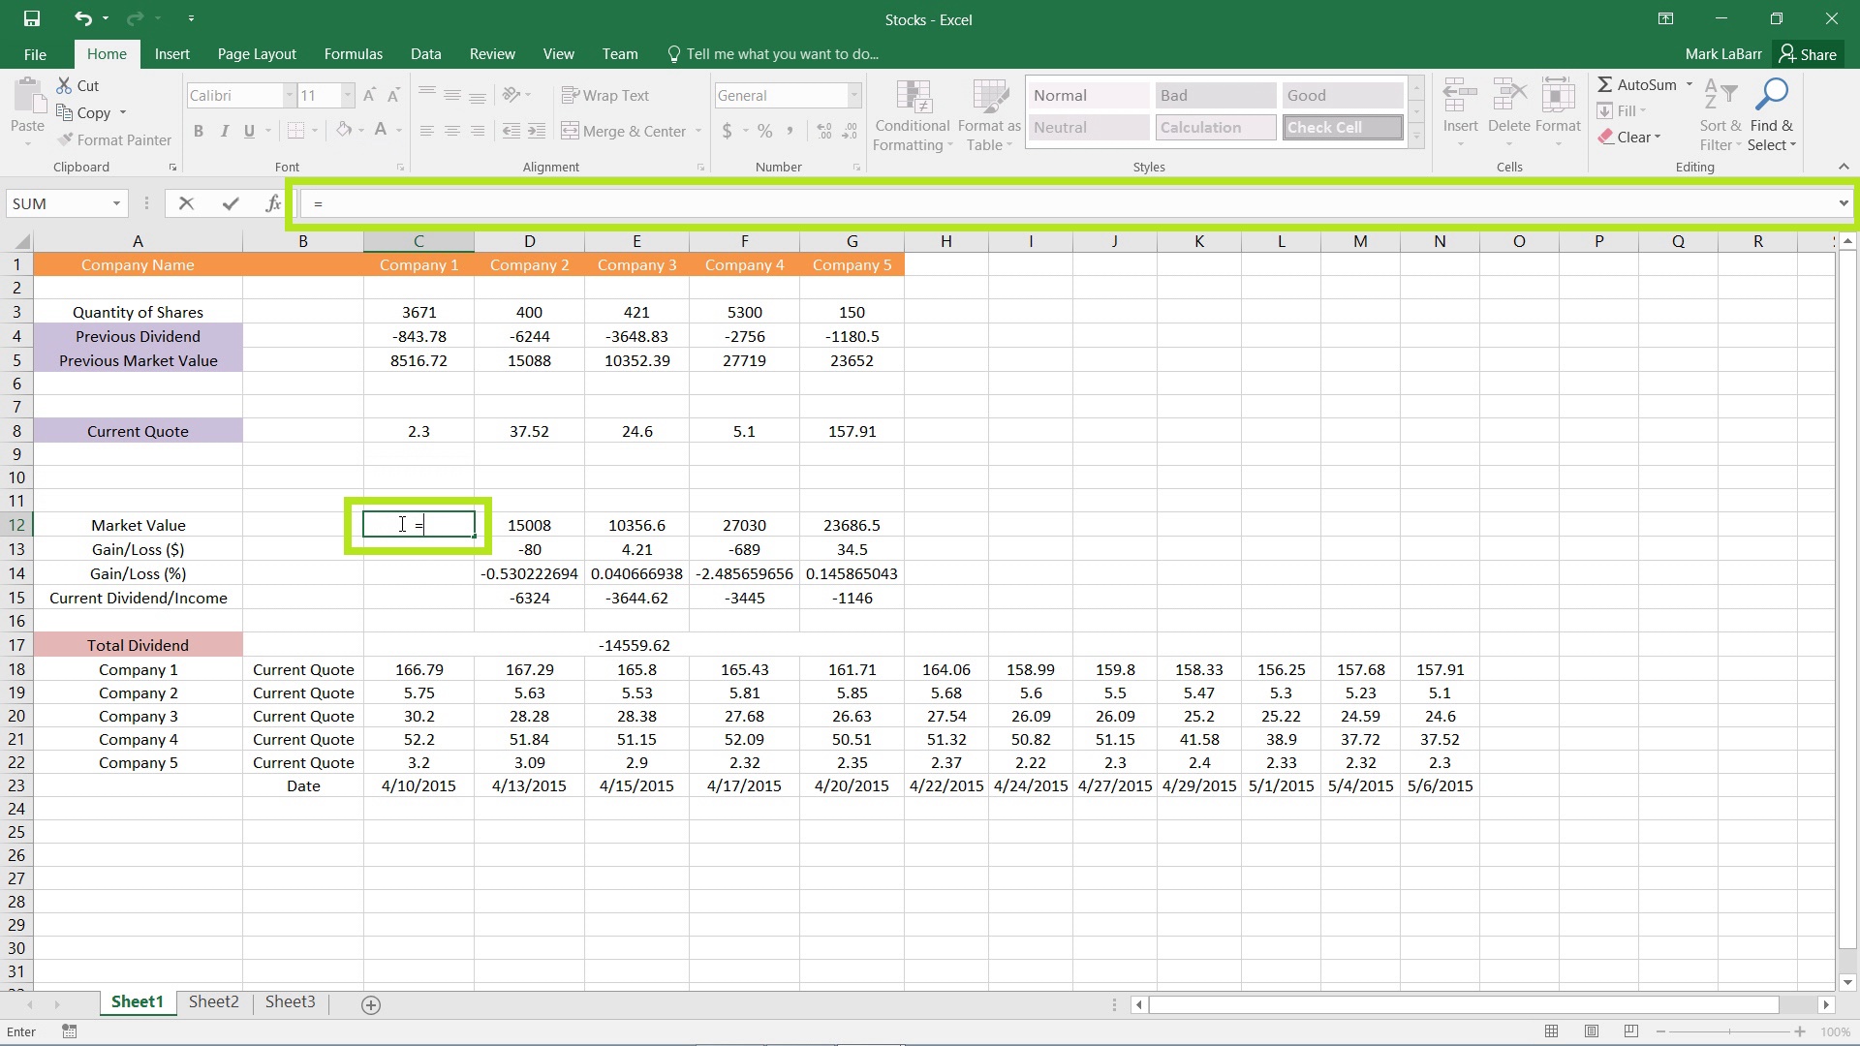This screenshot has height=1046, width=1860.
Task: Click the active cell C12 input field
Action: coord(418,525)
